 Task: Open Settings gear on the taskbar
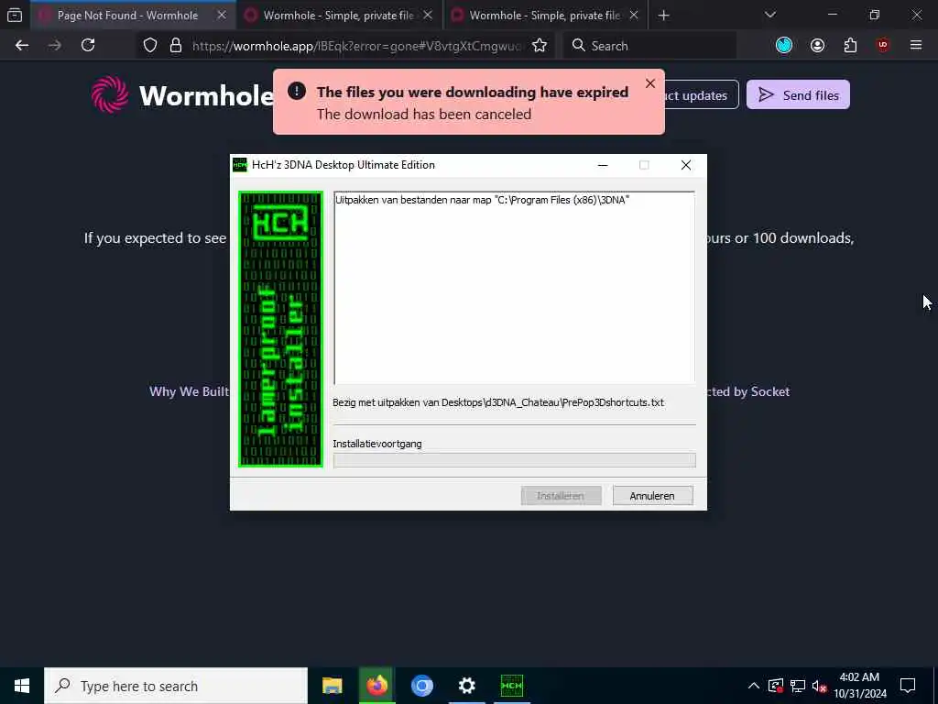click(466, 686)
